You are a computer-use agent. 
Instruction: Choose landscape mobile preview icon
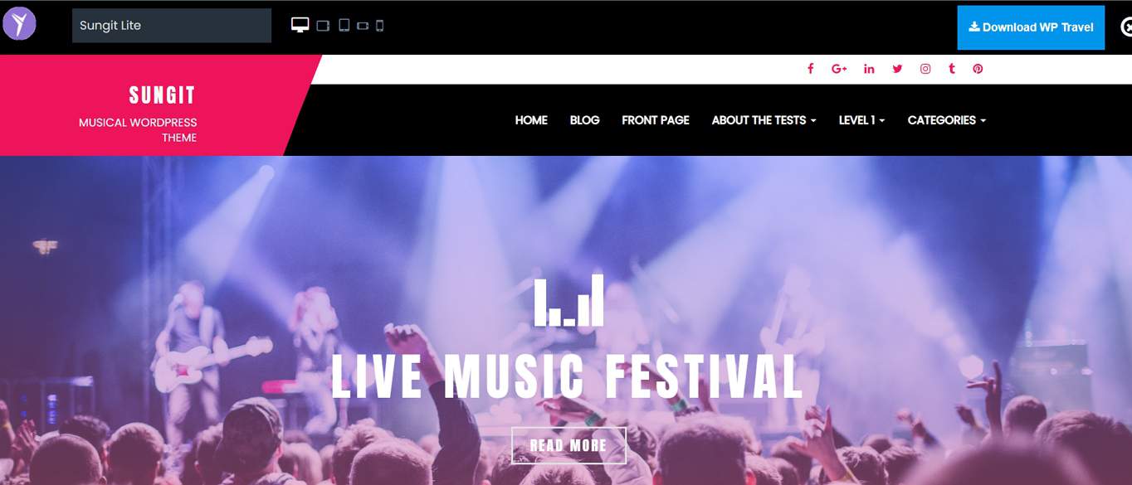[363, 27]
